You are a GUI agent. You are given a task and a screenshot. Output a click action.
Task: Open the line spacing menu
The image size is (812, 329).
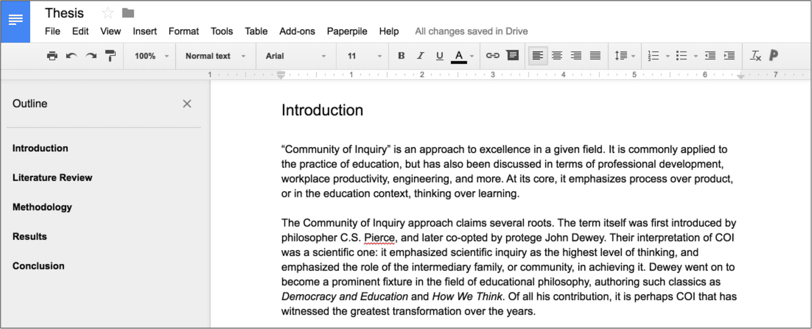[x=625, y=56]
